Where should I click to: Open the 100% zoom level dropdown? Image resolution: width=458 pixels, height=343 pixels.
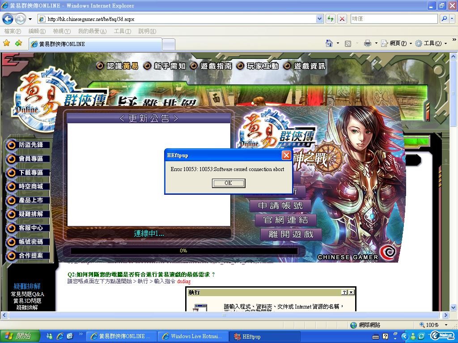(x=446, y=325)
